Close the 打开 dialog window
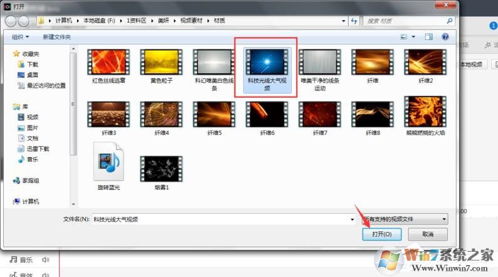498x277 pixels. (x=445, y=4)
